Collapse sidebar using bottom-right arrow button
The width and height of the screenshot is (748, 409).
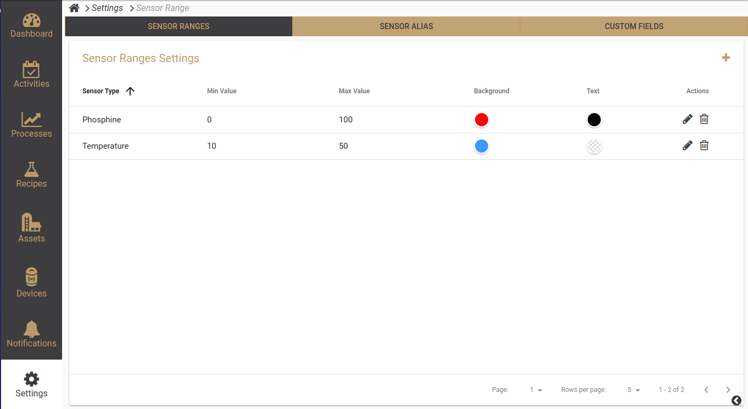(x=736, y=401)
